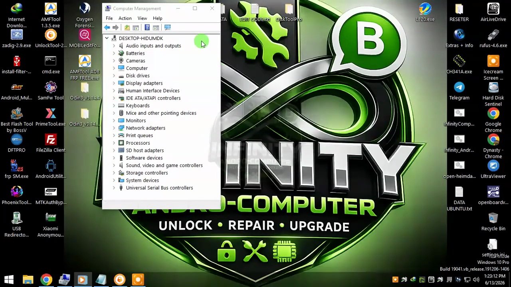Select the SD host adapters row
This screenshot has height=287, width=511.
point(145,151)
